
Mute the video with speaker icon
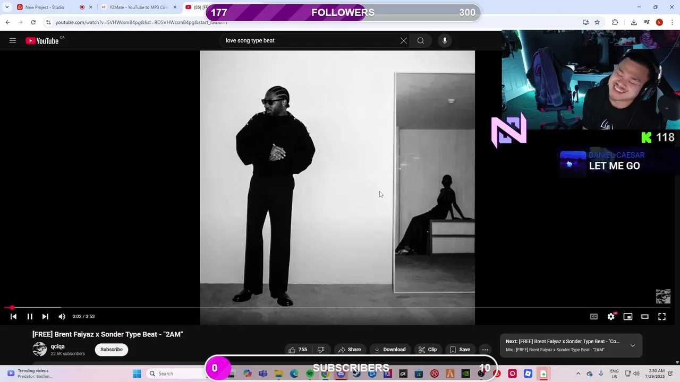click(62, 316)
